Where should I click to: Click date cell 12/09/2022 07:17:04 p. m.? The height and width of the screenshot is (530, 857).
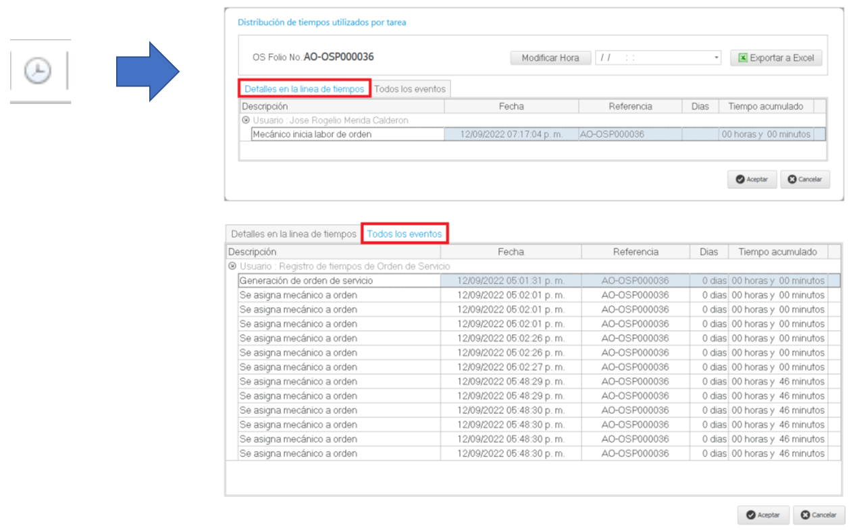[x=511, y=134]
